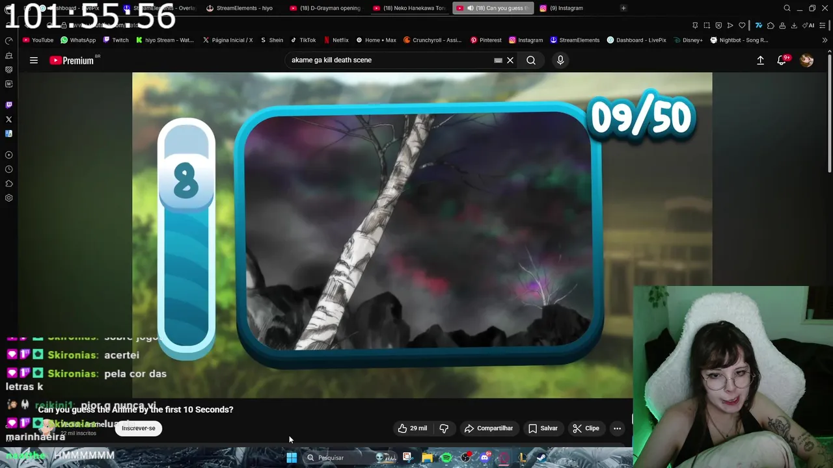Open the Twitch bookmark
The width and height of the screenshot is (833, 468).
coord(116,40)
